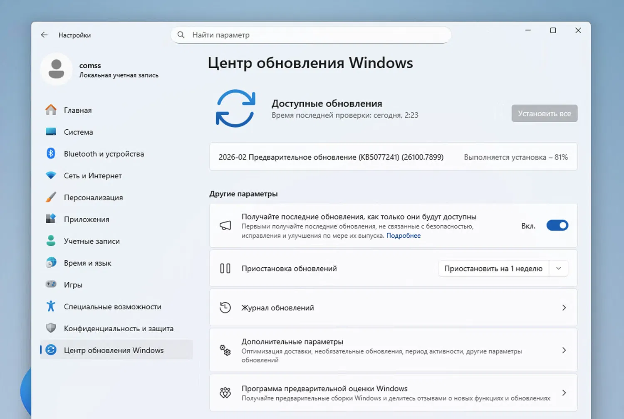This screenshot has width=624, height=419.
Task: Click the Центр обновления Windows sidebar icon
Action: point(51,350)
